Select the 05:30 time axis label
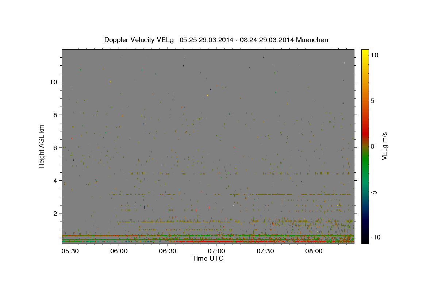Screen dimensions: 438x292 tap(70, 251)
